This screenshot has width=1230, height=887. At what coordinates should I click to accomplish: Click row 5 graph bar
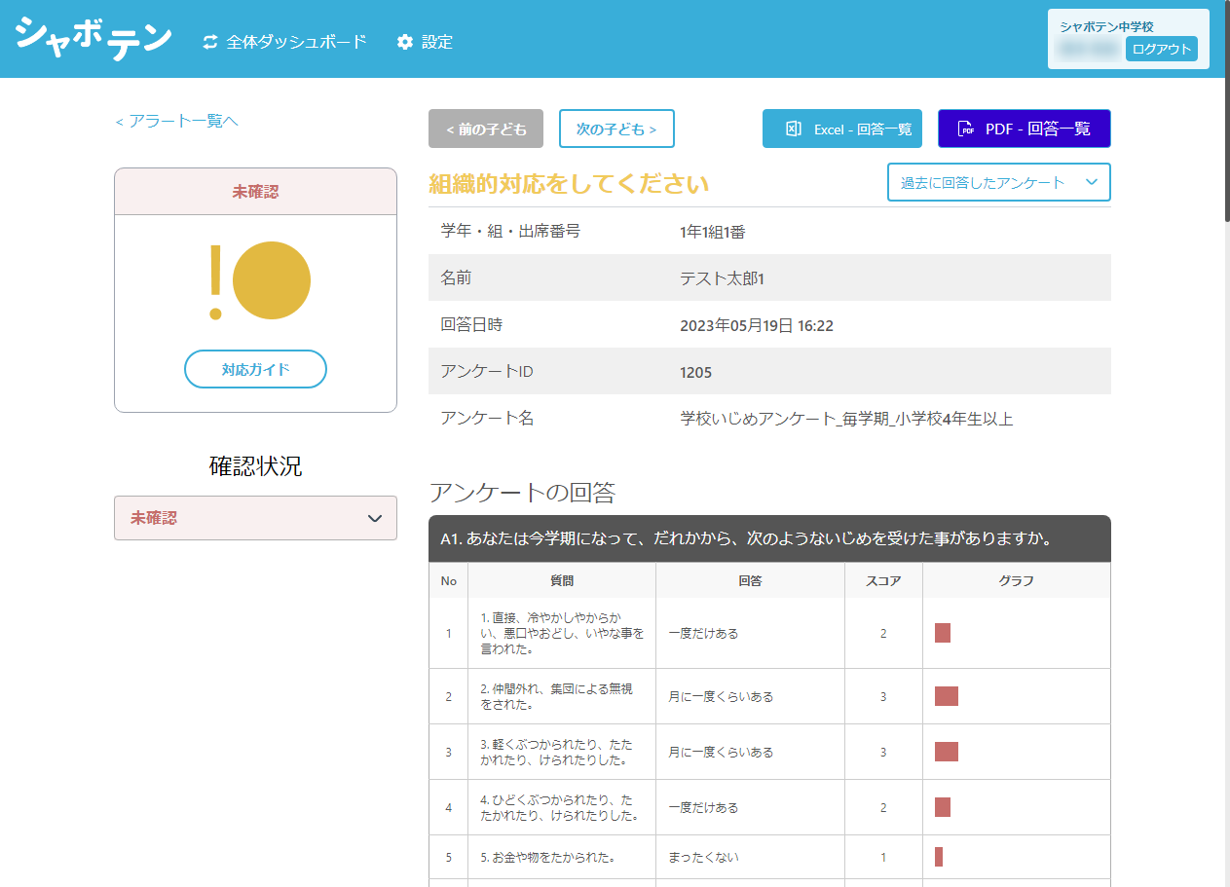[x=939, y=857]
